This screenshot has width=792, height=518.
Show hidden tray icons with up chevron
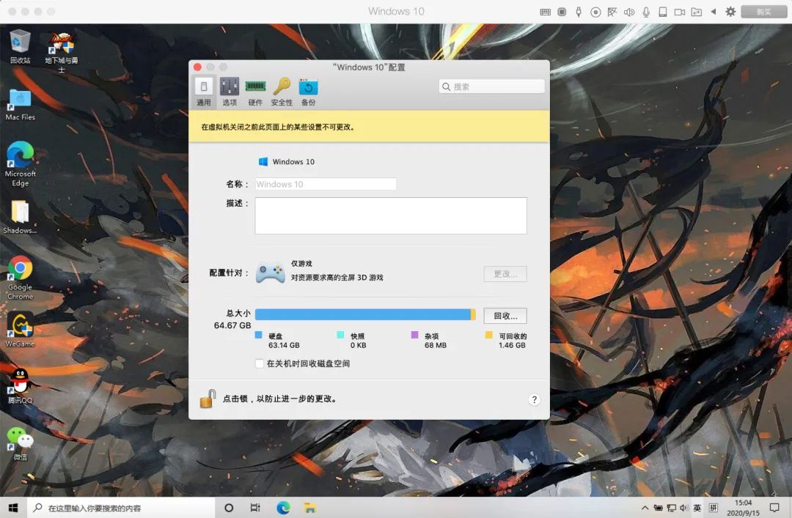coord(645,508)
